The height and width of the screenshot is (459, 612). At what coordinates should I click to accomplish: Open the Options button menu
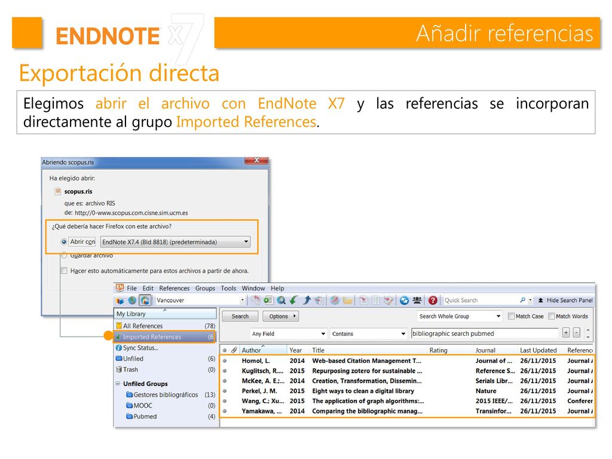[x=281, y=316]
